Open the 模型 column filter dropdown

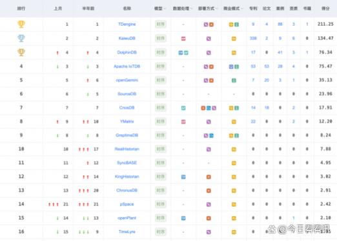coord(165,8)
